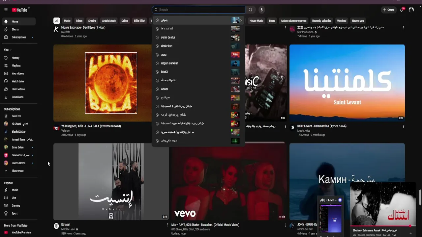
Task: Select the Music filter chip
Action: point(67,21)
